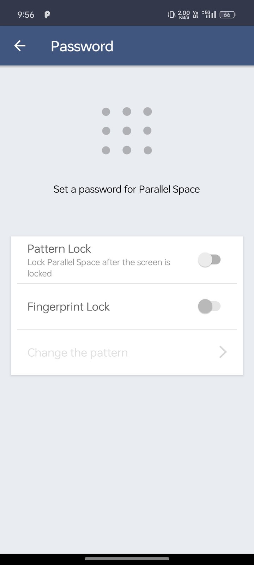Select the Pattern Lock row label

point(59,249)
